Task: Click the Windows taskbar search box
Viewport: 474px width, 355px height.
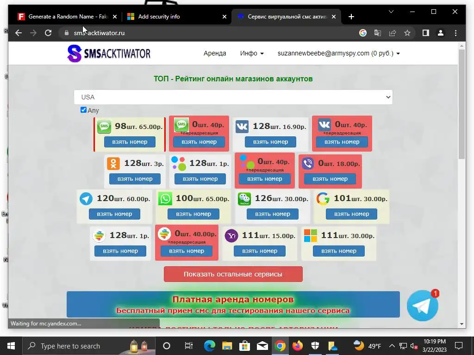Action: click(x=89, y=346)
